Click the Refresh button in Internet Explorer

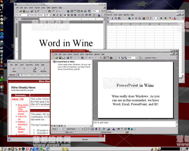43,69
